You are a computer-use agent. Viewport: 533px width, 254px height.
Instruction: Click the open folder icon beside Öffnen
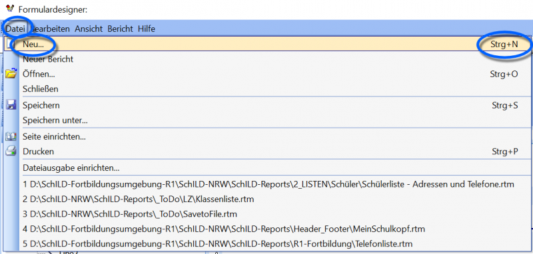(11, 74)
